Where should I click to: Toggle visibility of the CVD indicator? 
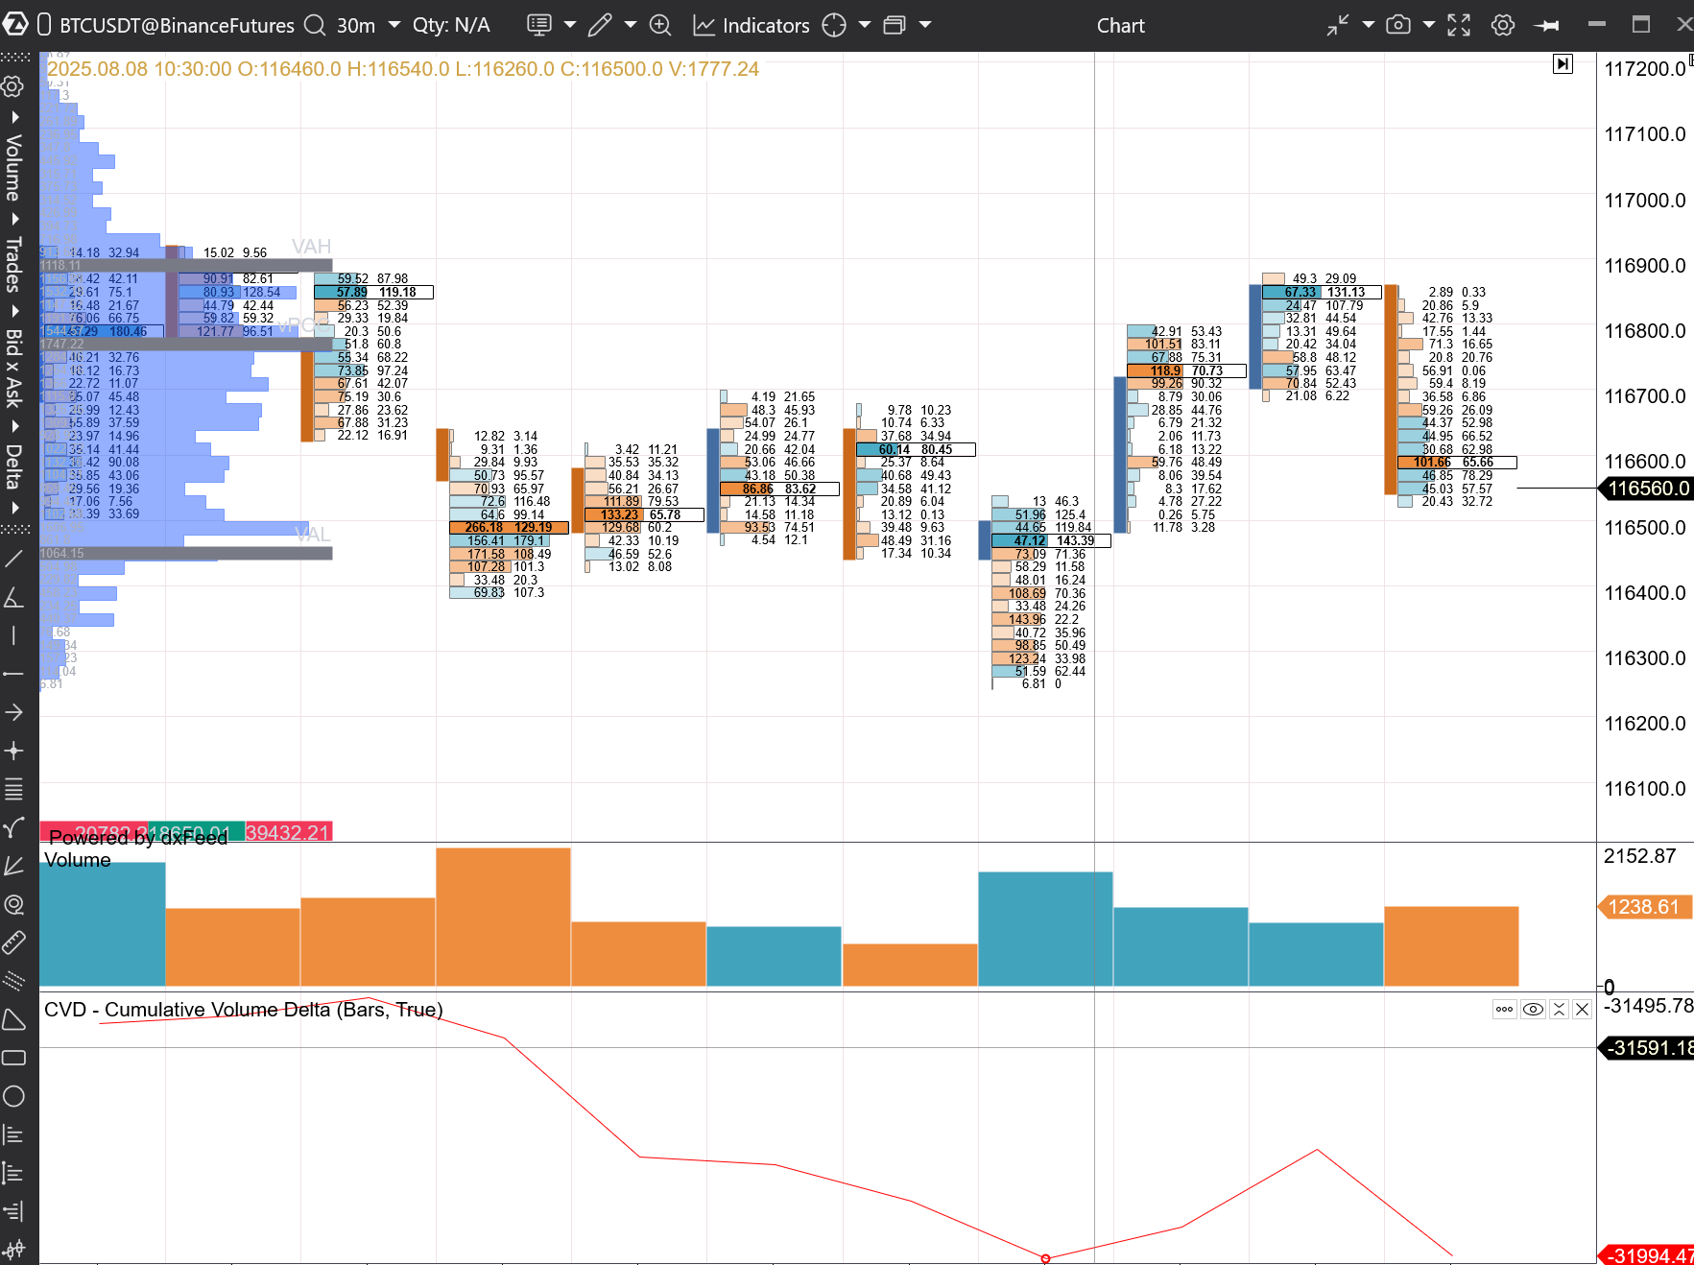[1533, 1009]
